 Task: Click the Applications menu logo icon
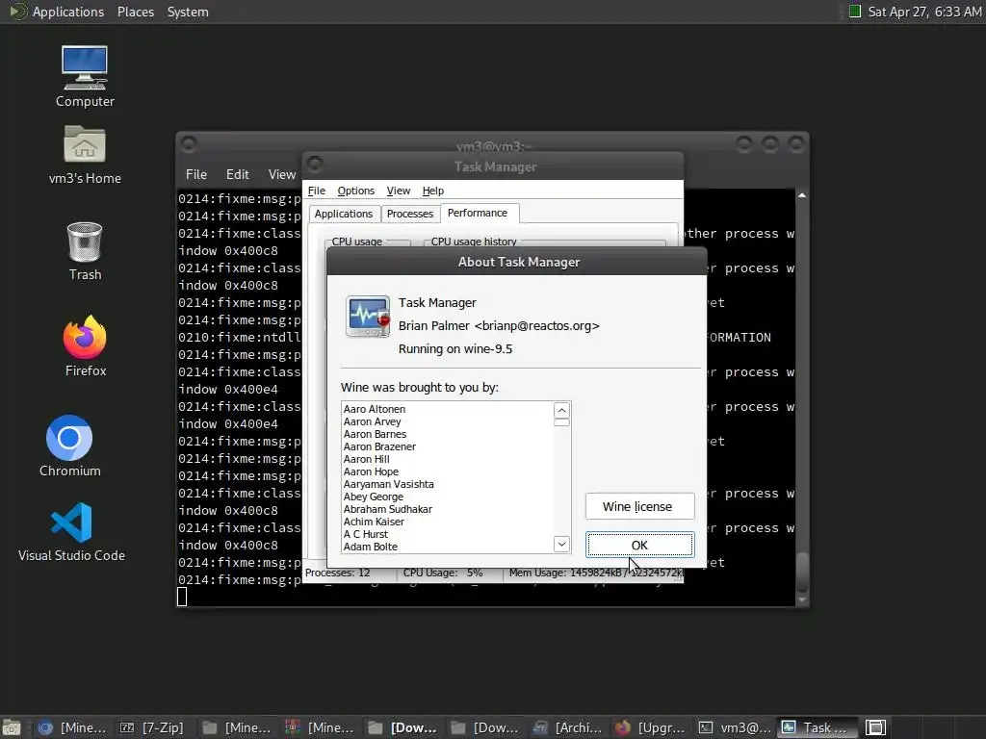[17, 12]
